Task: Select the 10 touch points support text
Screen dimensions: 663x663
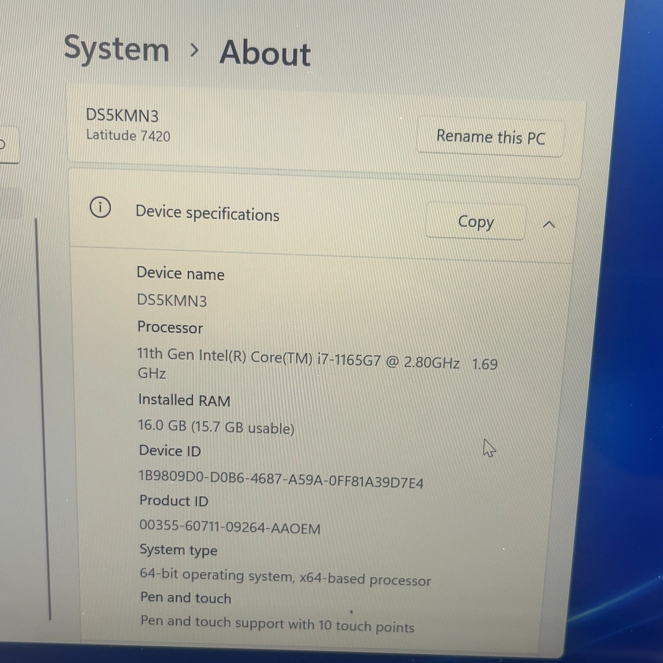Action: click(278, 624)
